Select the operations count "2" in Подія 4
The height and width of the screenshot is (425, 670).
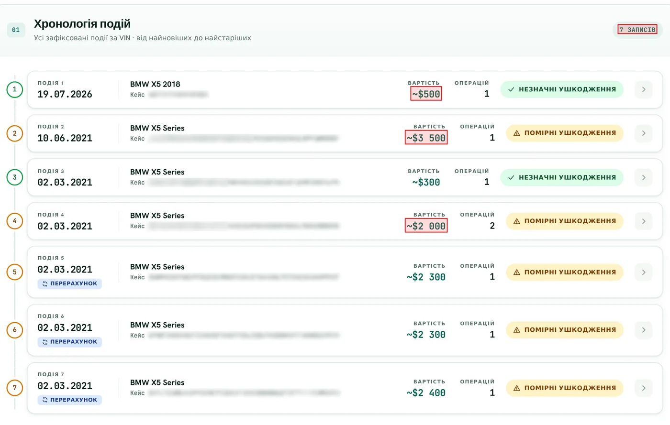[492, 226]
